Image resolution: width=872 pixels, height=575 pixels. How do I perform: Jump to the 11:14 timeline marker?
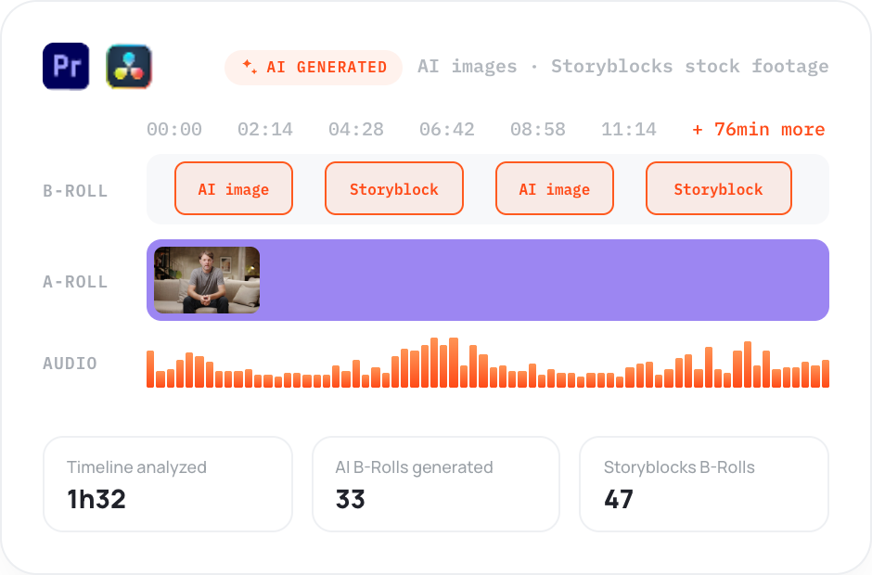tap(628, 130)
